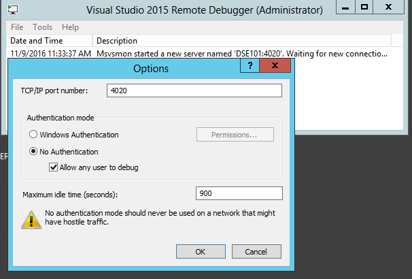Click the disabled Permissions... button

[235, 135]
